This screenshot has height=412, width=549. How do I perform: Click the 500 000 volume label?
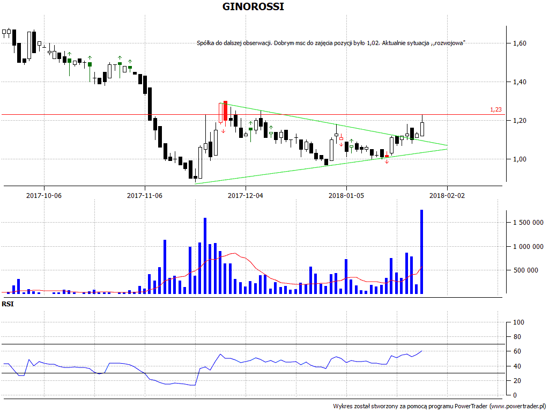tap(525, 270)
